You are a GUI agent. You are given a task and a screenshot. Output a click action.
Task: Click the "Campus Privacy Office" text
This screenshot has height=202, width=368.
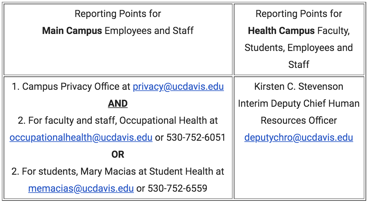(x=71, y=87)
